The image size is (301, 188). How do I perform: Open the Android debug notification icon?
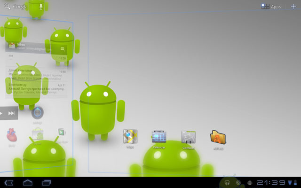(x=250, y=183)
